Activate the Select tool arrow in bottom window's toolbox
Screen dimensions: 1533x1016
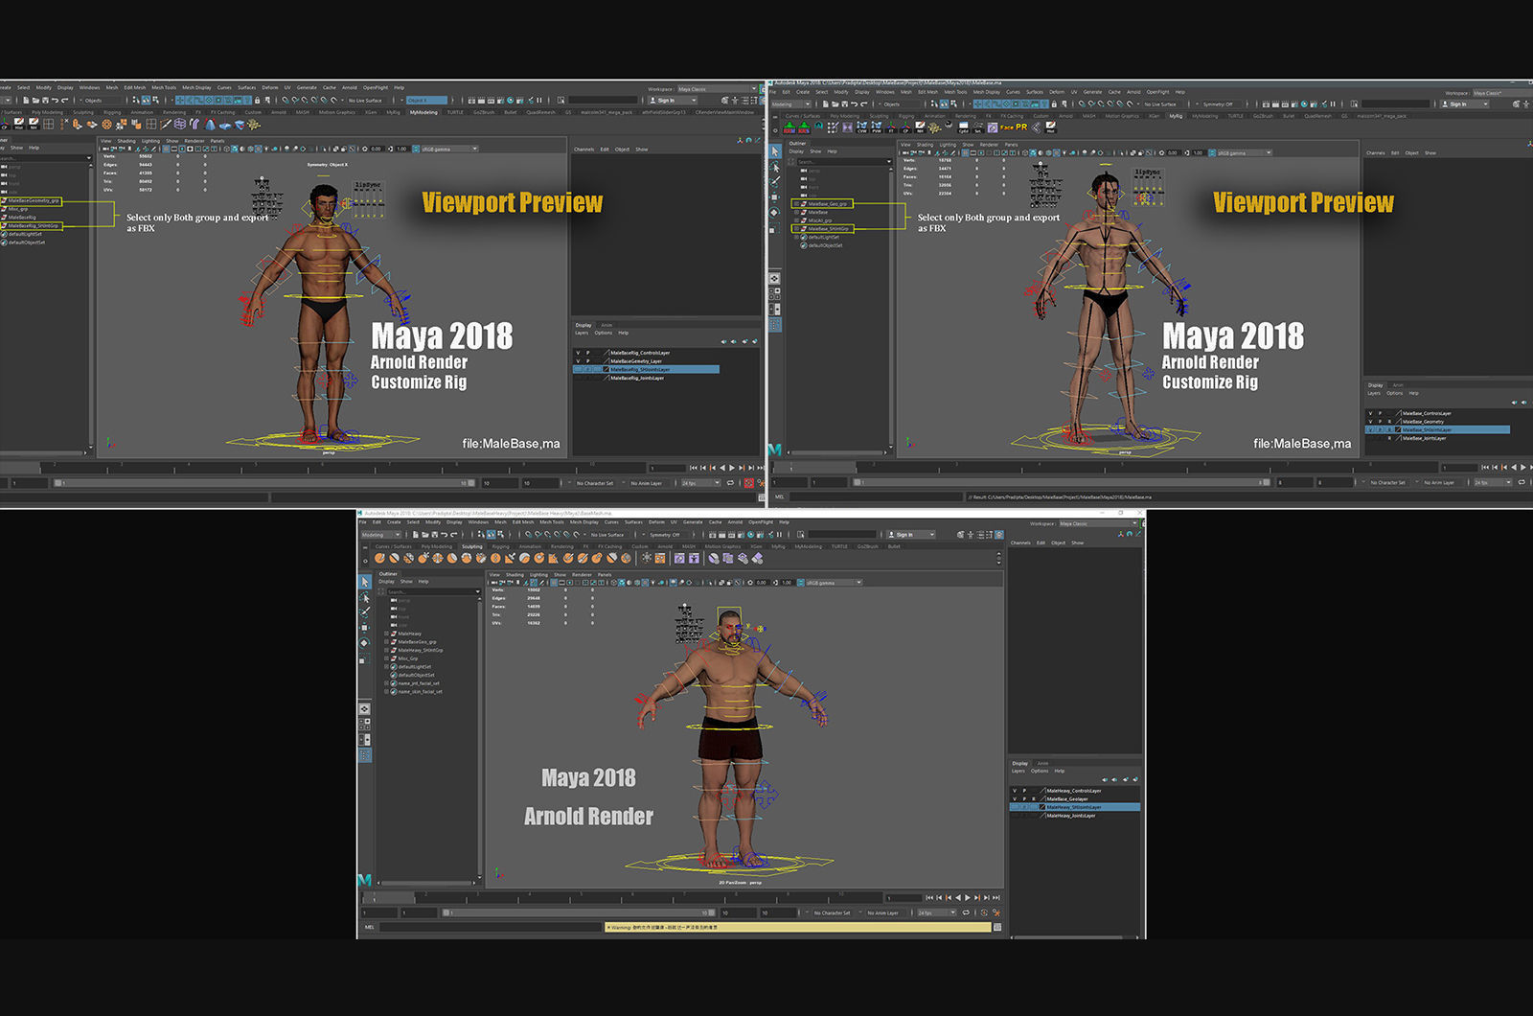click(x=364, y=582)
